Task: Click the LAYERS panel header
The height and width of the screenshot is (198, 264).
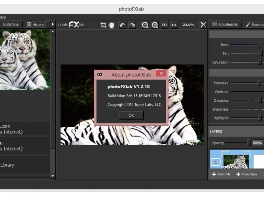Action: pyautogui.click(x=236, y=132)
